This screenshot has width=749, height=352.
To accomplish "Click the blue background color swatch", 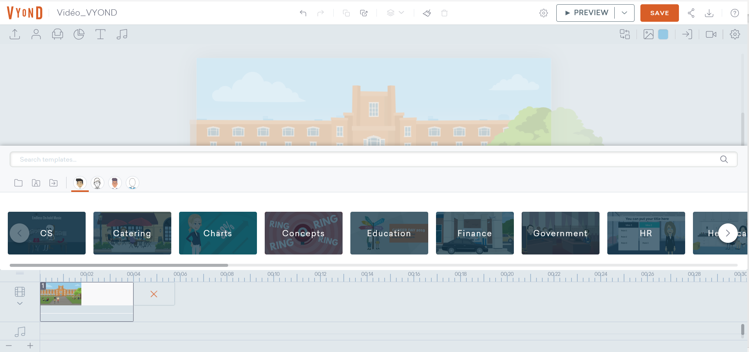I will pos(663,34).
